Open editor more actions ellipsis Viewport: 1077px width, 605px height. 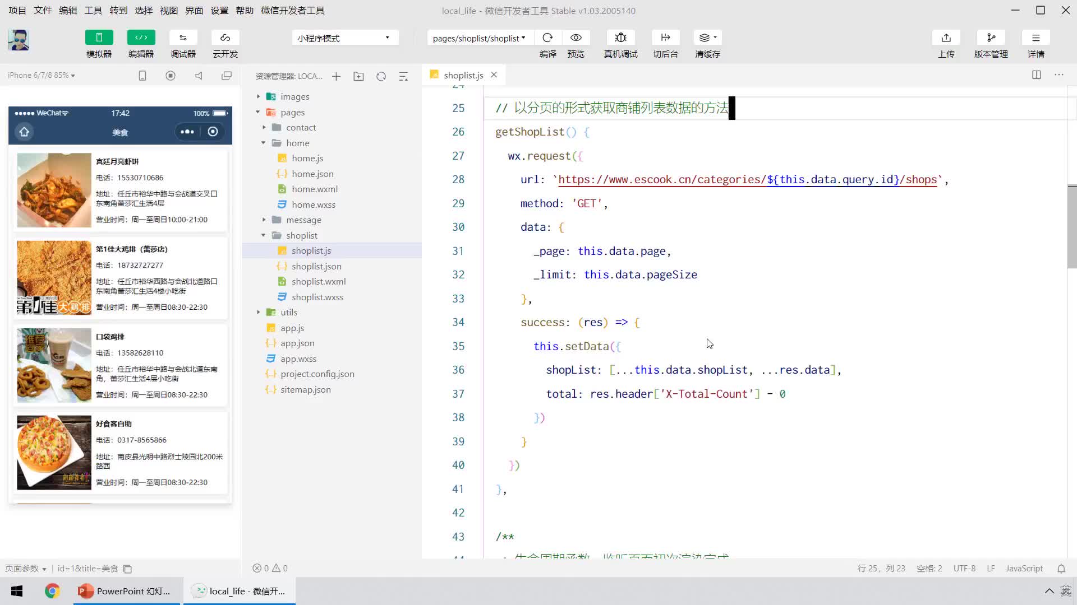(1059, 75)
